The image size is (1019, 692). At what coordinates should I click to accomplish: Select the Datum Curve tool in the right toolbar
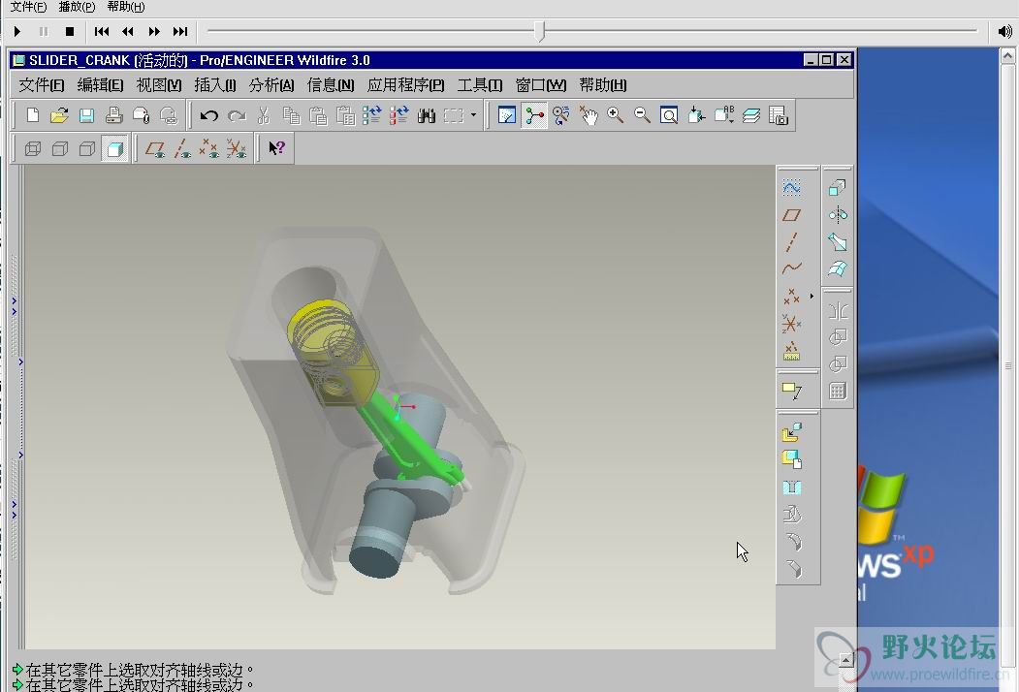[x=791, y=268]
